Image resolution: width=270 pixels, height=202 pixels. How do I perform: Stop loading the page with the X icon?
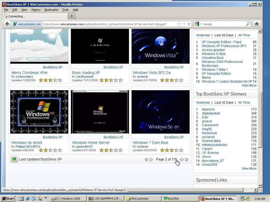pyautogui.click(x=189, y=24)
